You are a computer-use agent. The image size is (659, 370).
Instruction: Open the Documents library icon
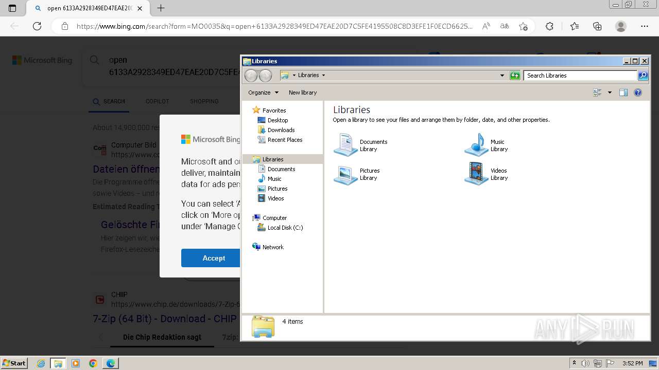[345, 145]
